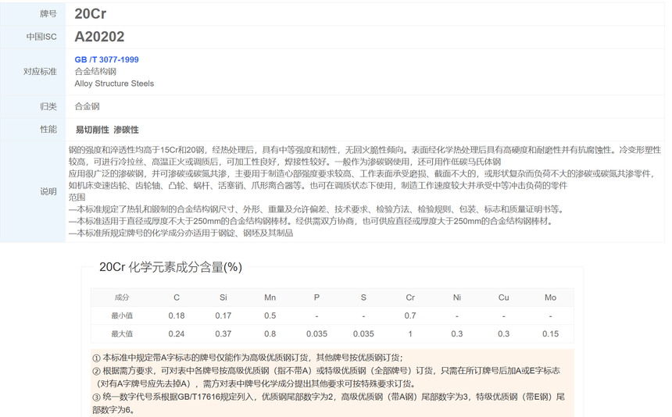Click the 最大值 row label
This screenshot has height=417, width=672.
(122, 334)
